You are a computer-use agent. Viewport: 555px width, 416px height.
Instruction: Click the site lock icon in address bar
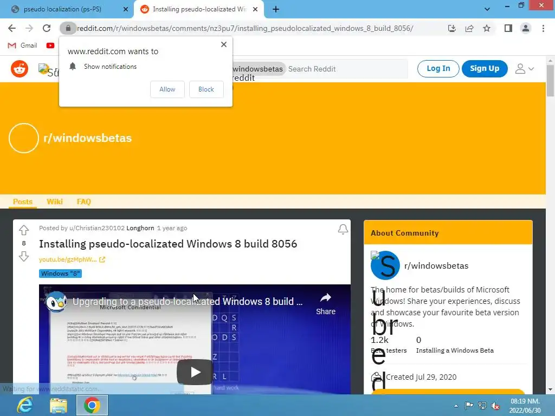[68, 28]
